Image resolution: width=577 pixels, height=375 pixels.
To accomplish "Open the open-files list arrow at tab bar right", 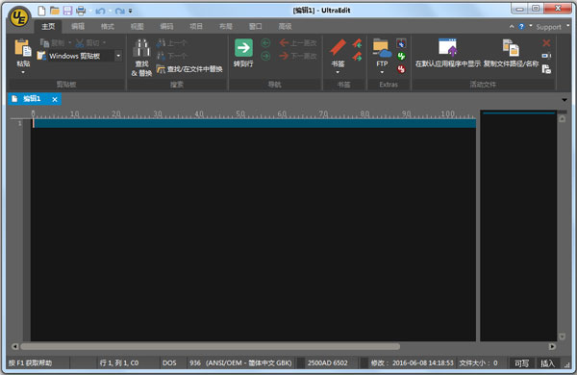I will pos(564,100).
